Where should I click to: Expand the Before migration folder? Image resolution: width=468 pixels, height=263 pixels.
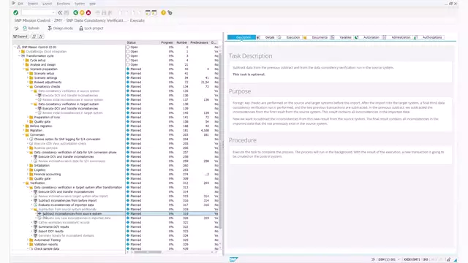click(23, 126)
